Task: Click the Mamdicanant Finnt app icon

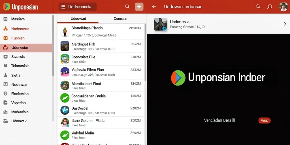Action: tap(65, 85)
